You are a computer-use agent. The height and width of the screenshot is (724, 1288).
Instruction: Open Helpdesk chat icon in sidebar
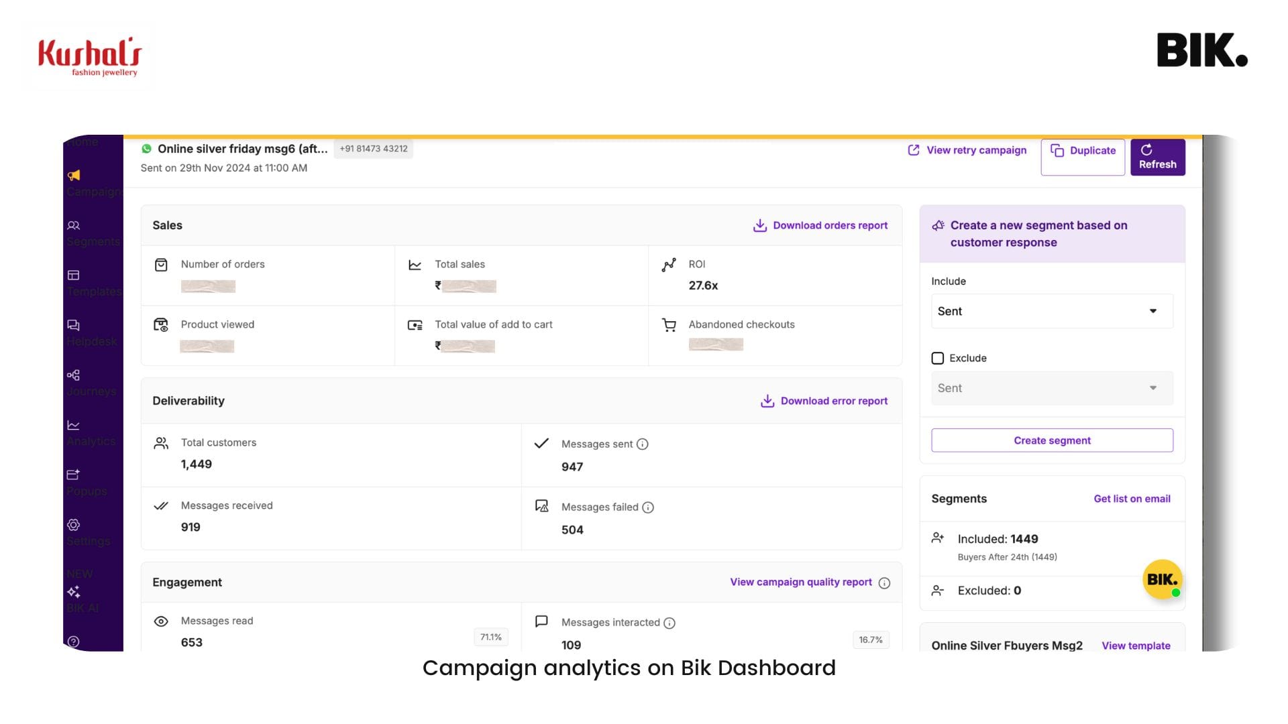(x=74, y=324)
